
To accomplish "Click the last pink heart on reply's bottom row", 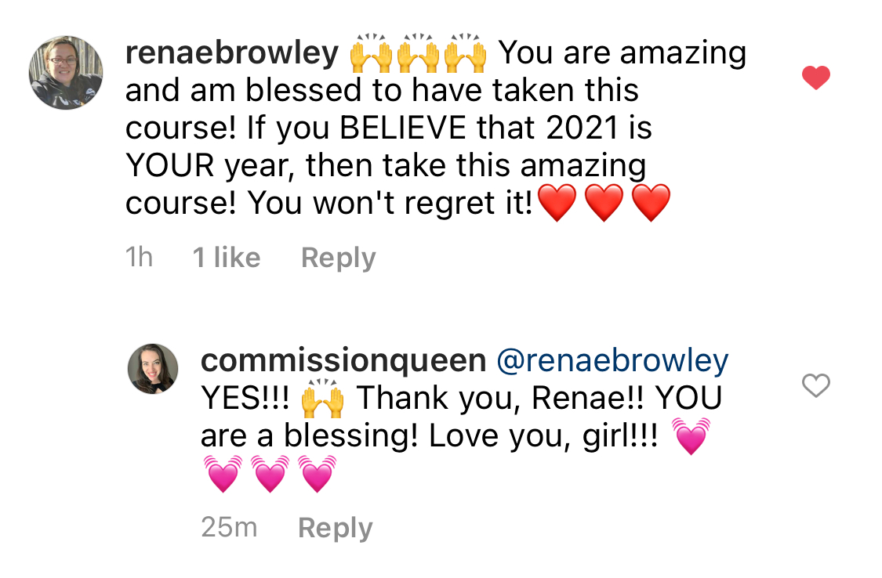I will 317,475.
